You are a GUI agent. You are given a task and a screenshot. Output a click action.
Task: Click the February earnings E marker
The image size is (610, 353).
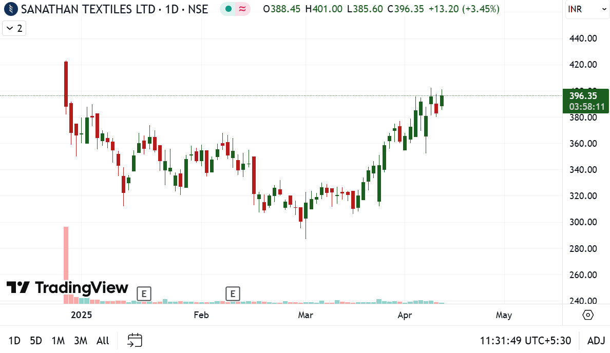coord(233,294)
